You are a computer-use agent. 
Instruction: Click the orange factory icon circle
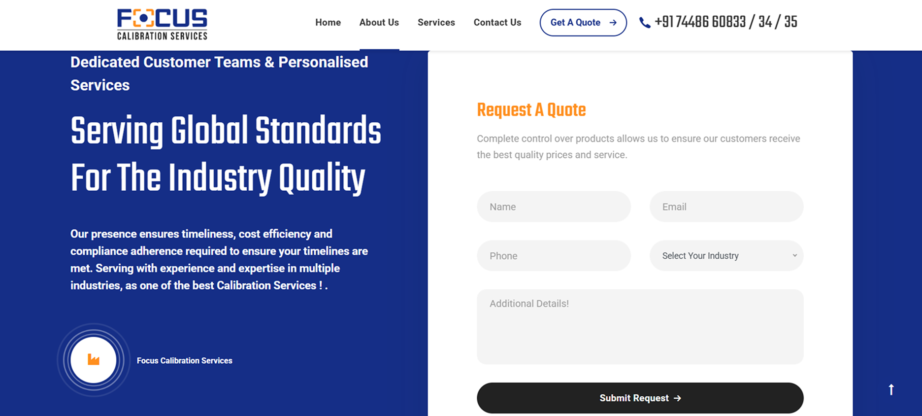click(94, 360)
